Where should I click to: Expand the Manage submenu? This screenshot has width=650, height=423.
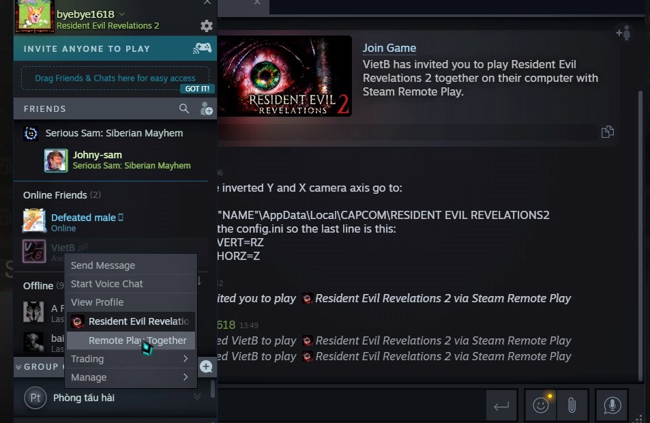[130, 377]
